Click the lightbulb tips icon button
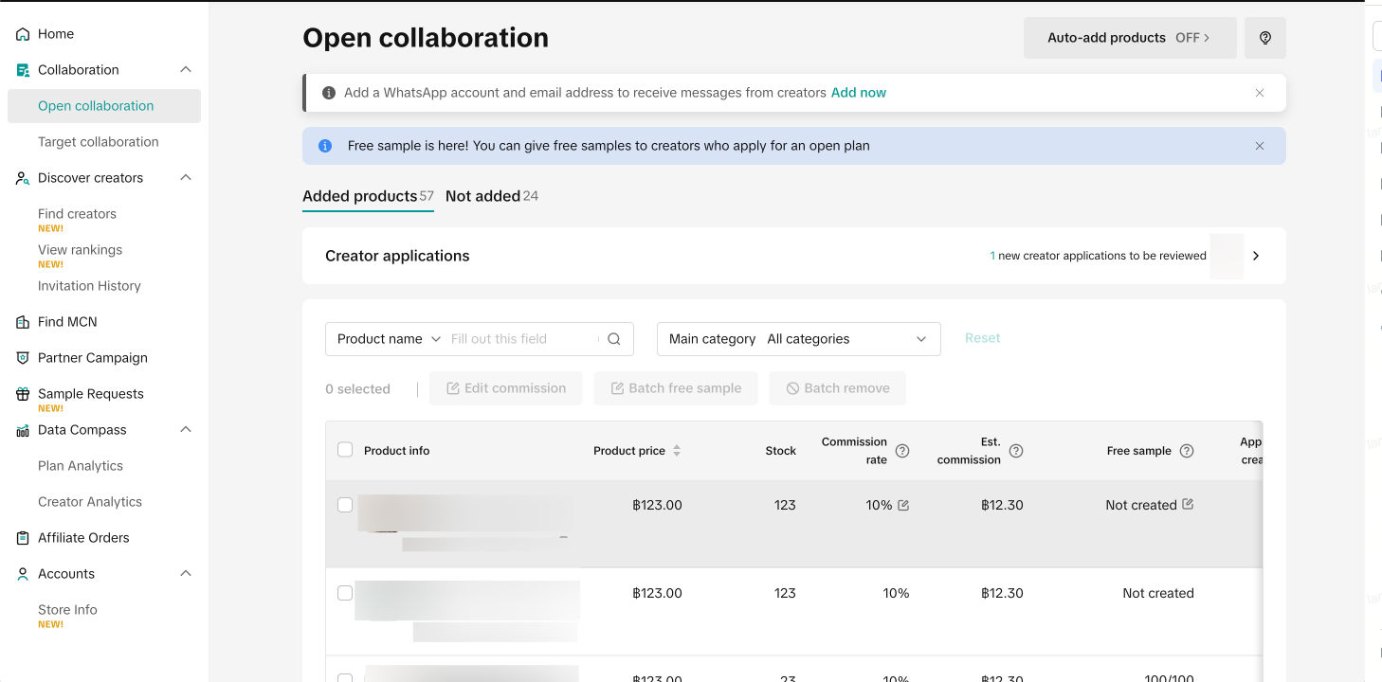This screenshot has width=1382, height=682. click(x=1264, y=38)
